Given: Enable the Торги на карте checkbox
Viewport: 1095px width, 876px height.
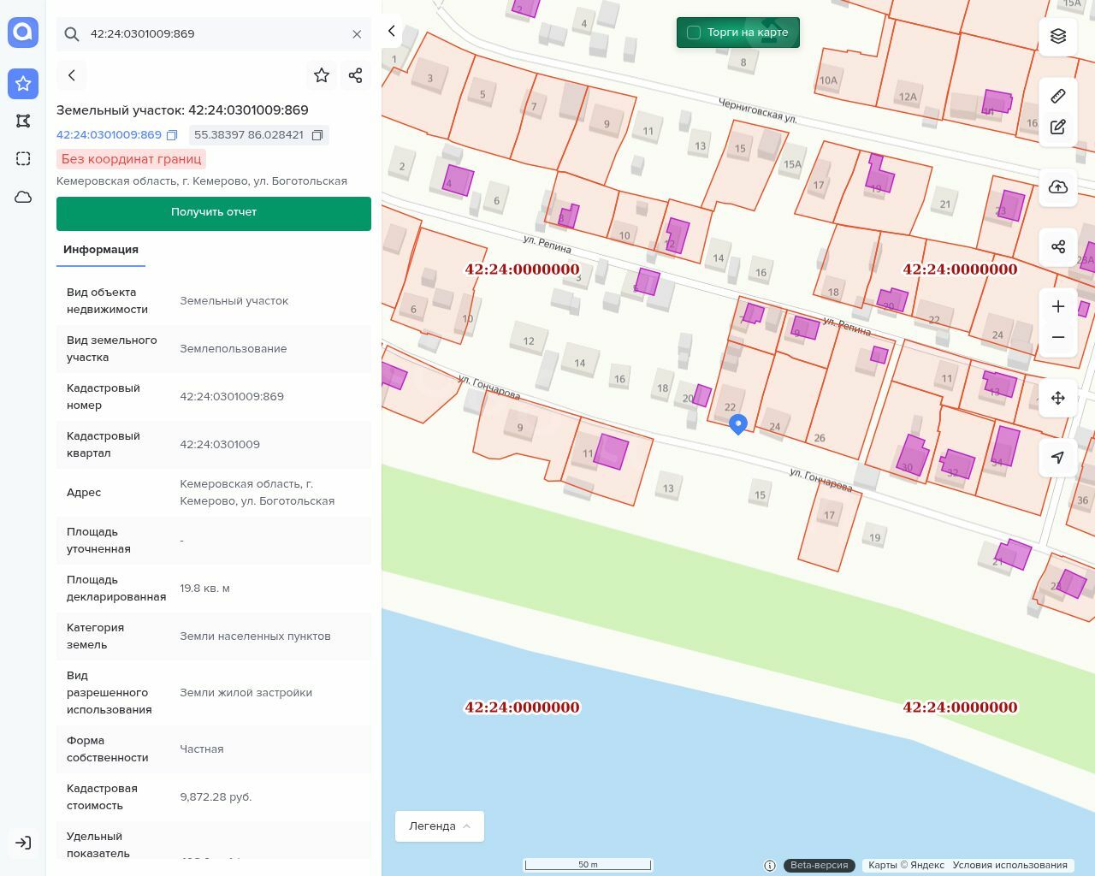Looking at the screenshot, I should tap(694, 33).
